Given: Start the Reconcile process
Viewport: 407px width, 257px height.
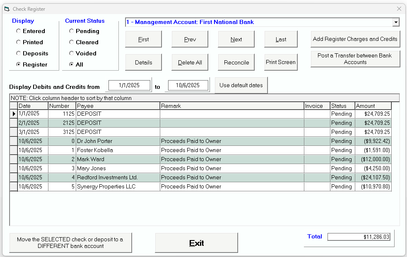Looking at the screenshot, I should click(x=236, y=62).
